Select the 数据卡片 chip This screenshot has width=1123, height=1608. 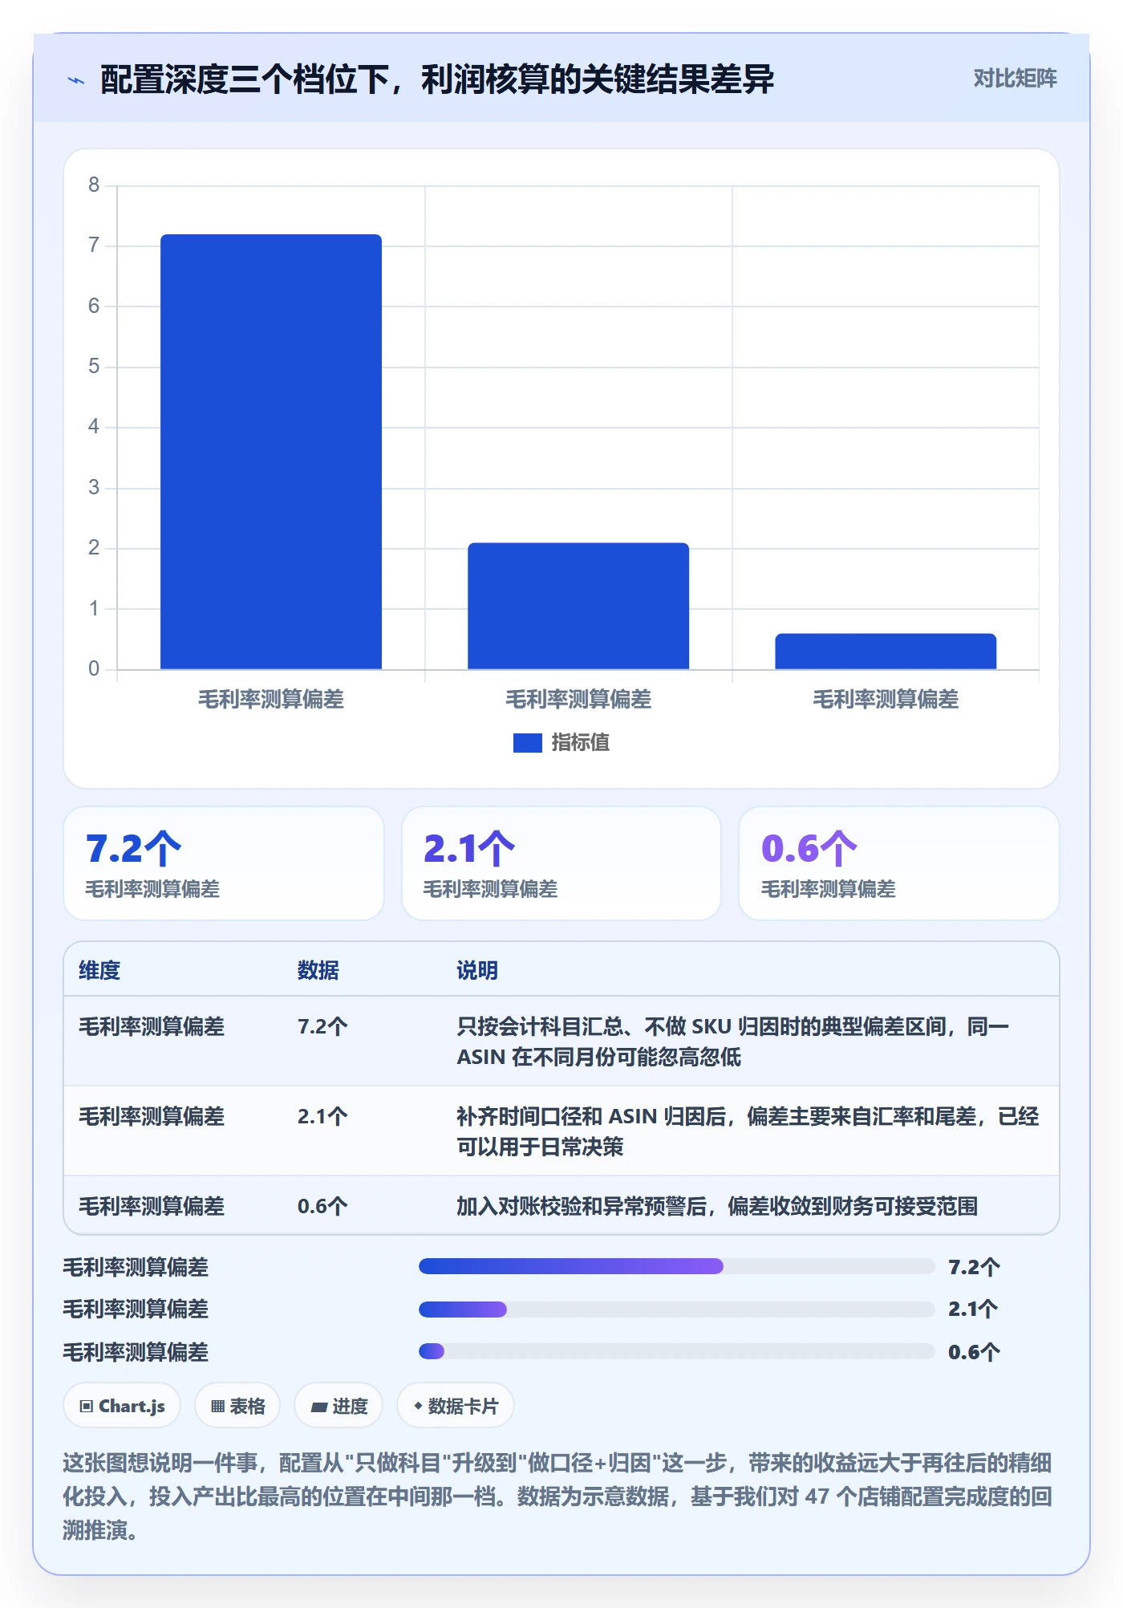click(455, 1406)
